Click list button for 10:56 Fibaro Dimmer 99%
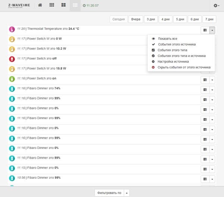Screen dimensions: 224x197 click(205, 179)
